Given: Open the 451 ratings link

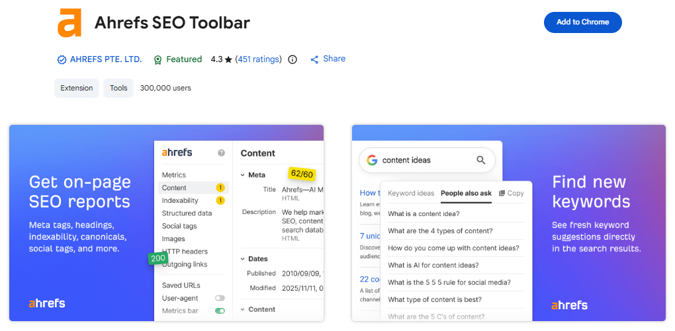Looking at the screenshot, I should [258, 59].
